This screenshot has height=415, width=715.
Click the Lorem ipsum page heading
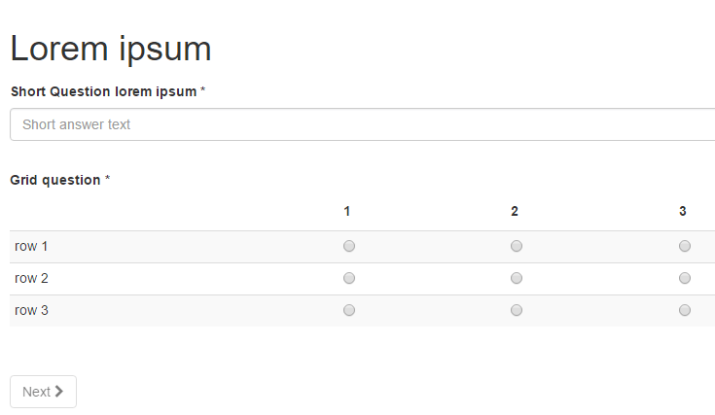(111, 49)
